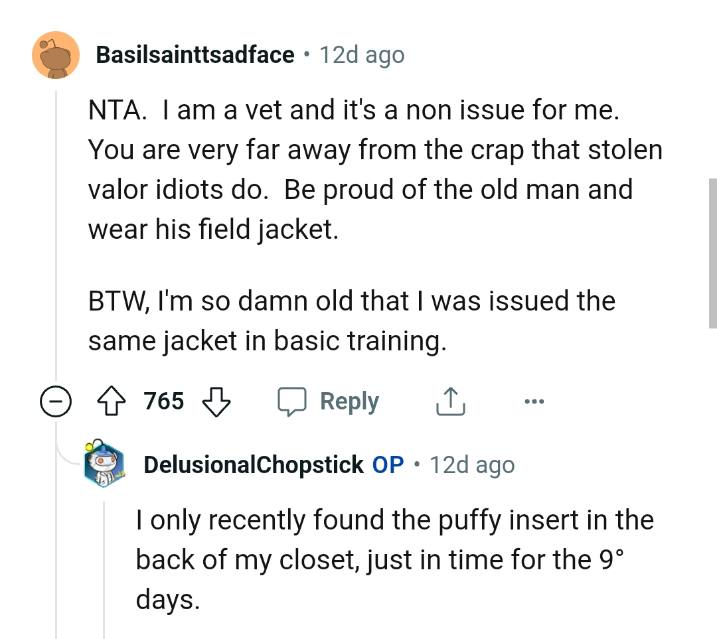
Task: Click the 12d ago timestamp on the top comment
Action: click(361, 55)
